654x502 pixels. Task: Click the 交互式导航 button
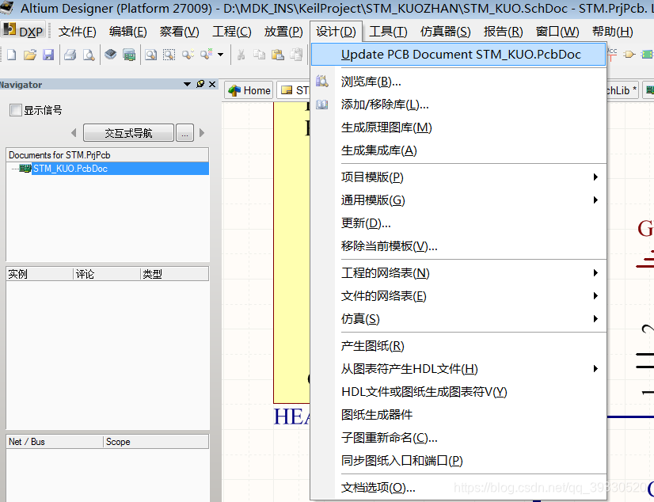pos(127,133)
